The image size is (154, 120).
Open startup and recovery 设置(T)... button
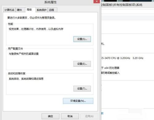tap(82, 88)
